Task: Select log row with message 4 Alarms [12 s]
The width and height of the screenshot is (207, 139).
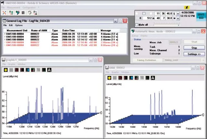Action: pos(61,37)
